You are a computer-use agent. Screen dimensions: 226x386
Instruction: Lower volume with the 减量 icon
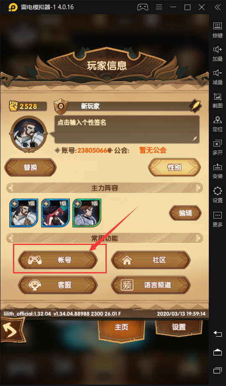click(x=217, y=77)
